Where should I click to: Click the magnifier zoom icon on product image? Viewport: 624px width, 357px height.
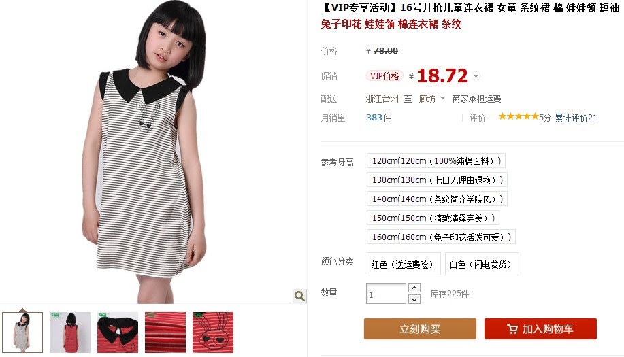[x=299, y=296]
